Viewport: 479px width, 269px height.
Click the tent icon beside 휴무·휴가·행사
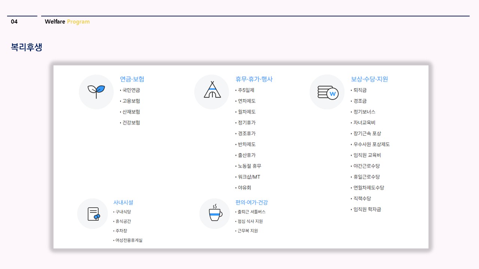click(x=212, y=92)
